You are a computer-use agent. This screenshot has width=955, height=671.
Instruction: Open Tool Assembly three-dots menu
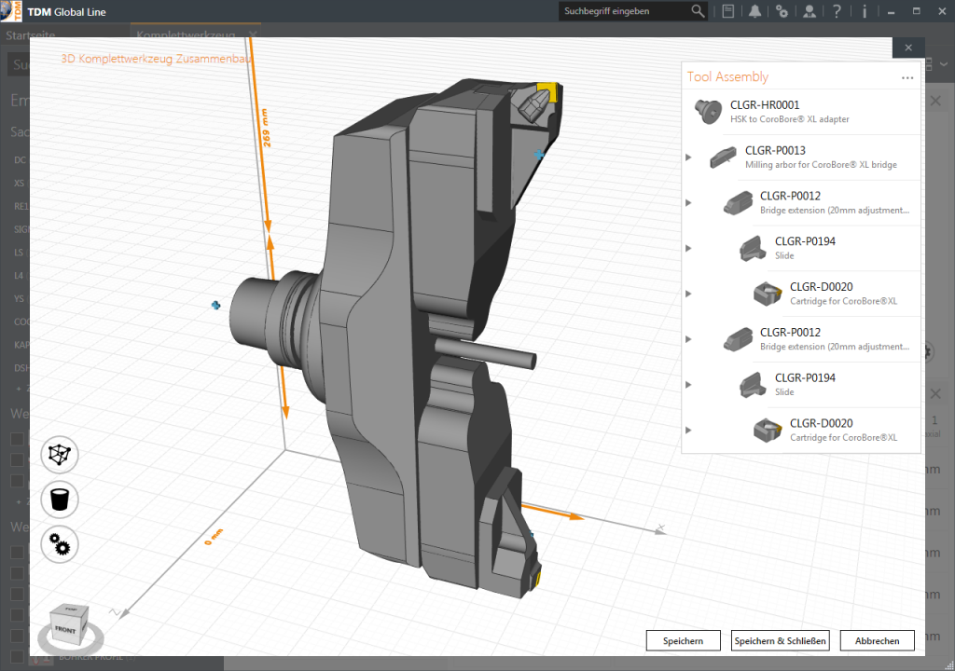pyautogui.click(x=907, y=77)
